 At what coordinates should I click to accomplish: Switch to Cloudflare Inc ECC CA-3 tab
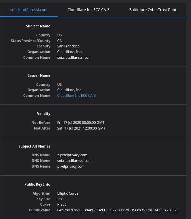pos(88,10)
